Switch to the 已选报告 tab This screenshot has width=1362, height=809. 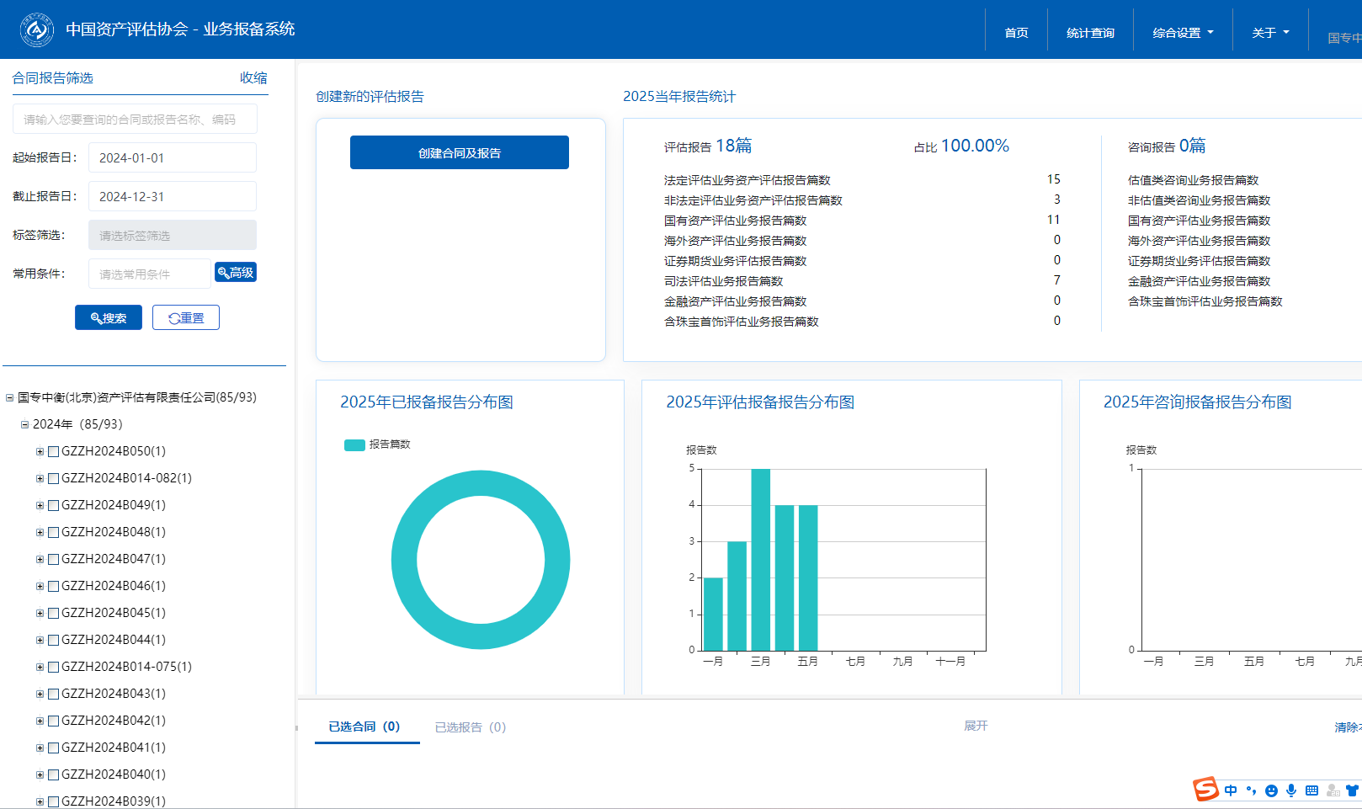point(470,727)
